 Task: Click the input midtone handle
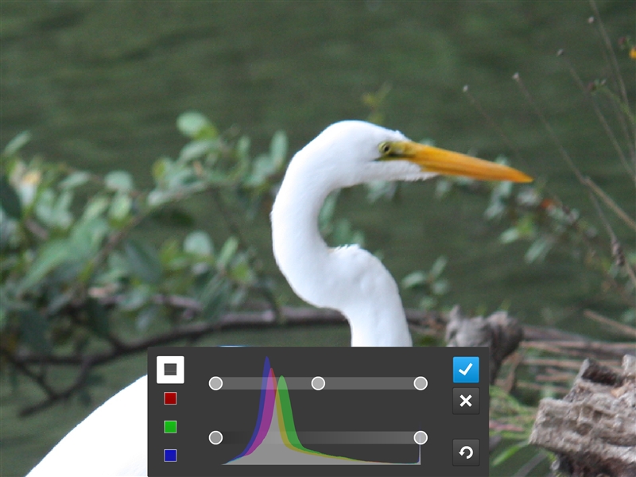coord(318,383)
